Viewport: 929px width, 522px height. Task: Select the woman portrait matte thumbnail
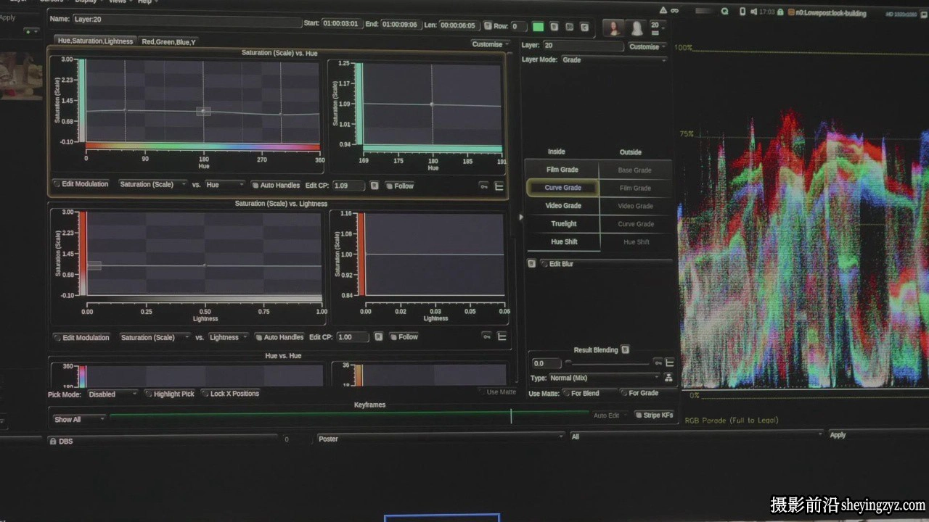[x=613, y=28]
